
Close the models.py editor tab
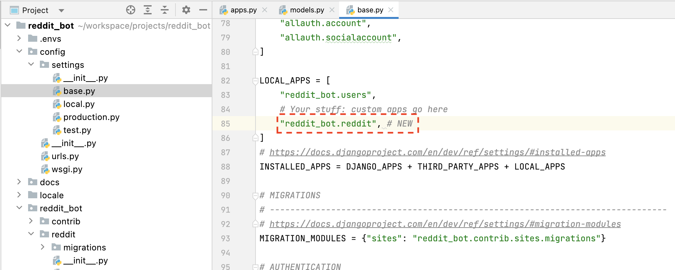pyautogui.click(x=332, y=10)
